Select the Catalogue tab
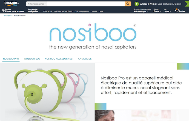This screenshot has width=189, height=121. click(x=85, y=59)
